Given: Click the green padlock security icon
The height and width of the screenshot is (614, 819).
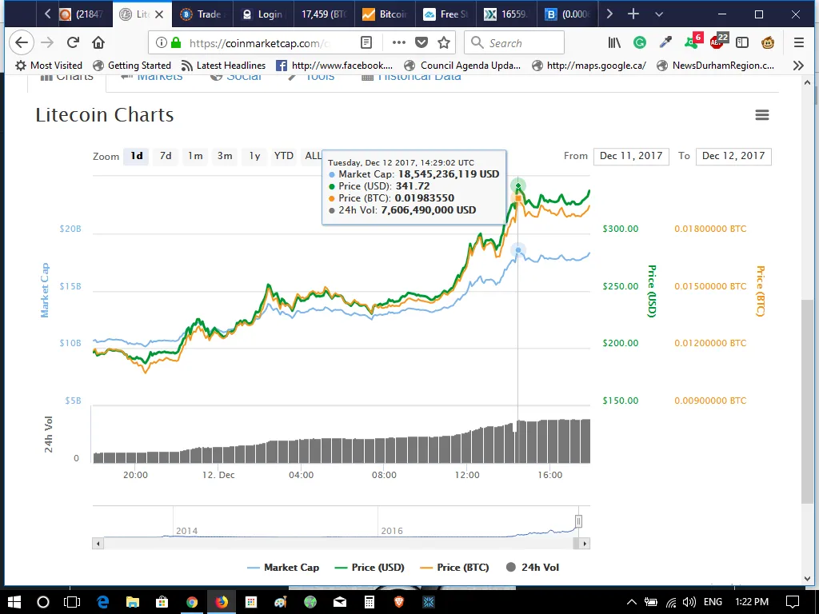Looking at the screenshot, I should (176, 43).
